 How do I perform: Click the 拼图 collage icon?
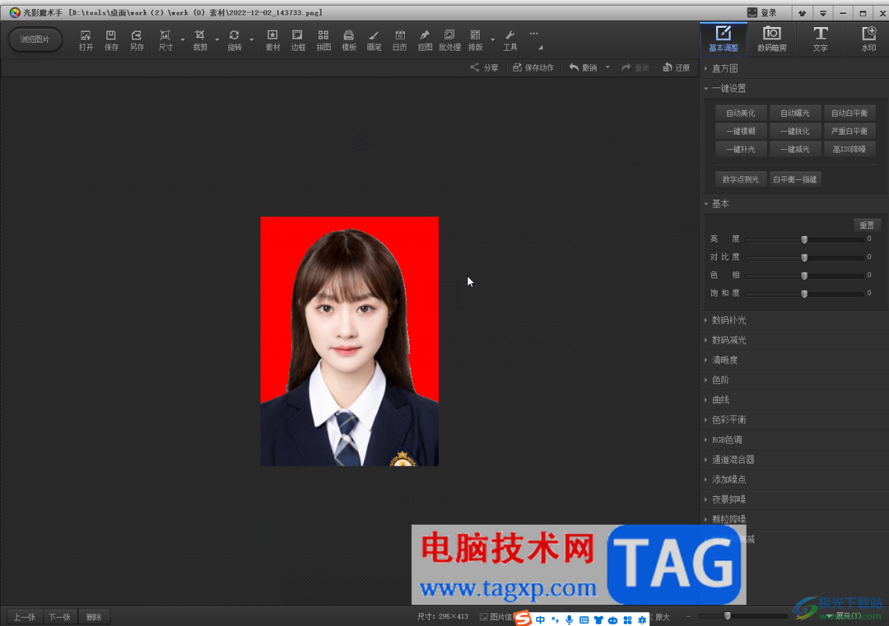tap(324, 40)
